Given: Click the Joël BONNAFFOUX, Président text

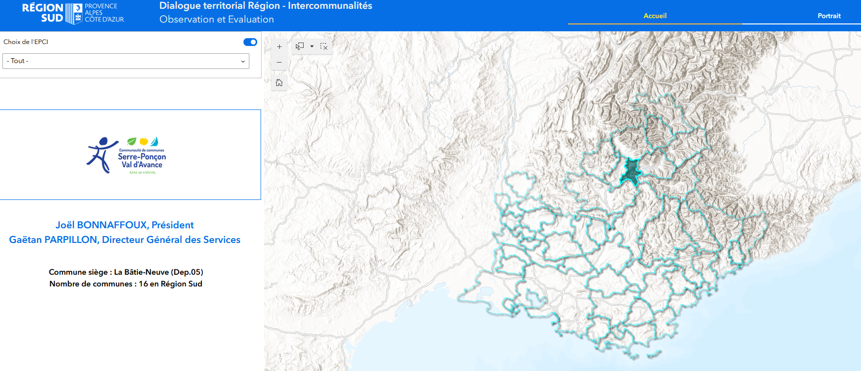Looking at the screenshot, I should coord(125,225).
